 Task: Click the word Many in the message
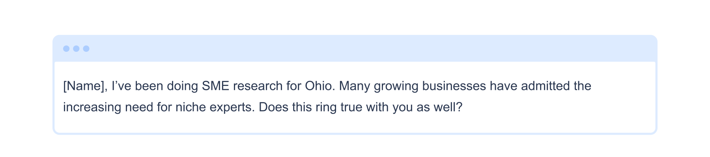(355, 86)
